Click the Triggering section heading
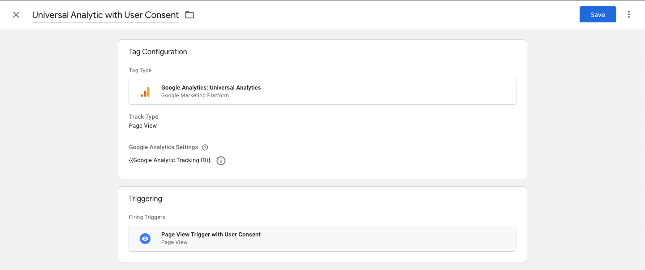Viewport: 645px width, 270px height. tap(146, 198)
